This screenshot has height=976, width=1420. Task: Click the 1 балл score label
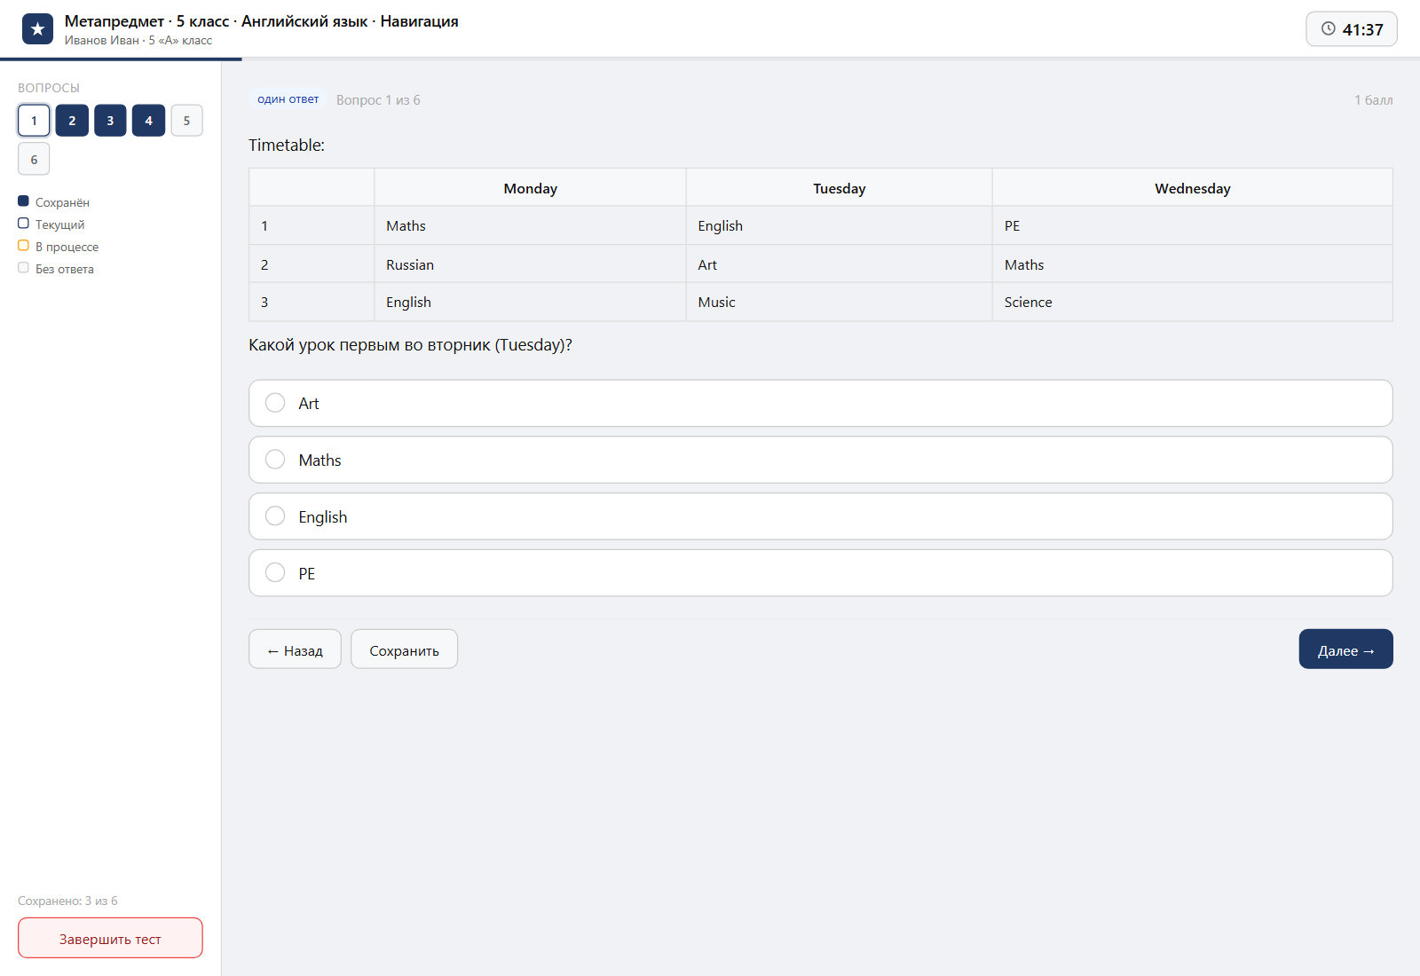(1373, 100)
